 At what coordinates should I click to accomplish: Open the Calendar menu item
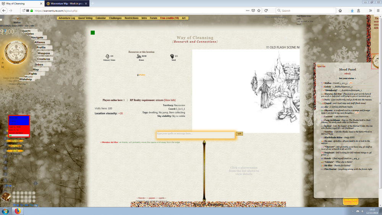[100, 18]
